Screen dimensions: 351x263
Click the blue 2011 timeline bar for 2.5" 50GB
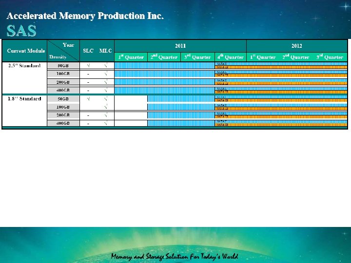click(x=165, y=66)
